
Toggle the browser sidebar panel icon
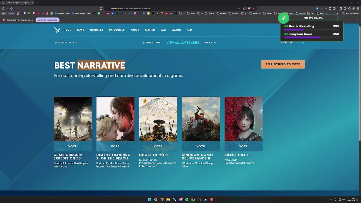[341, 8]
